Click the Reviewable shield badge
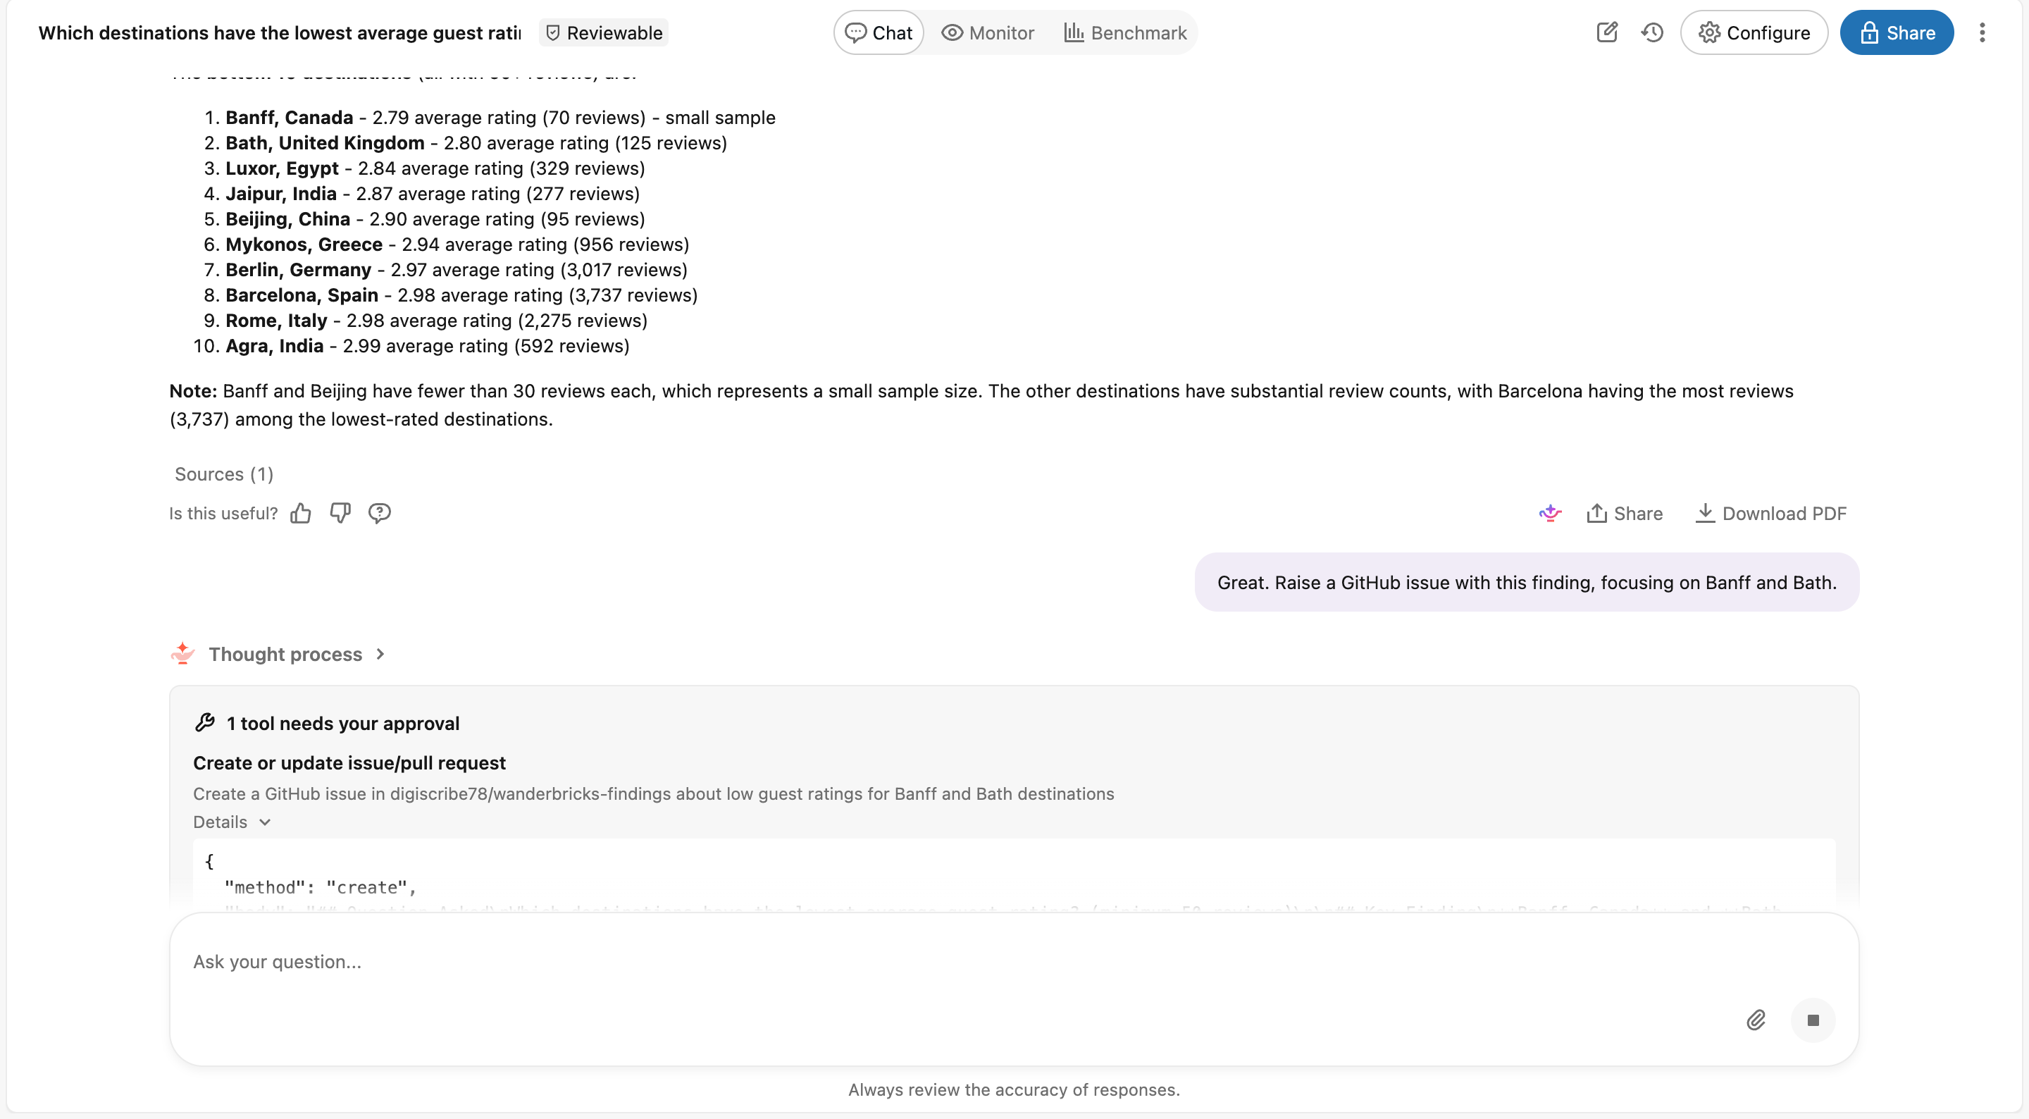 pos(604,32)
